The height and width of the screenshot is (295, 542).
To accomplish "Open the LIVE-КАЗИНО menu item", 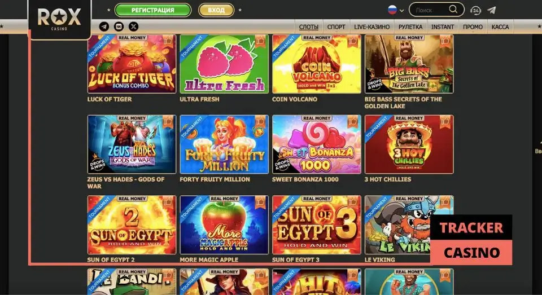I will click(371, 27).
